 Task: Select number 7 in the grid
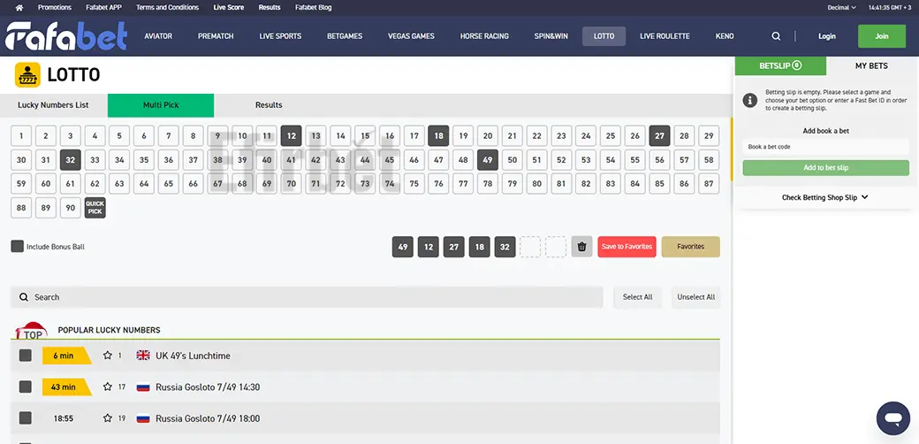168,135
